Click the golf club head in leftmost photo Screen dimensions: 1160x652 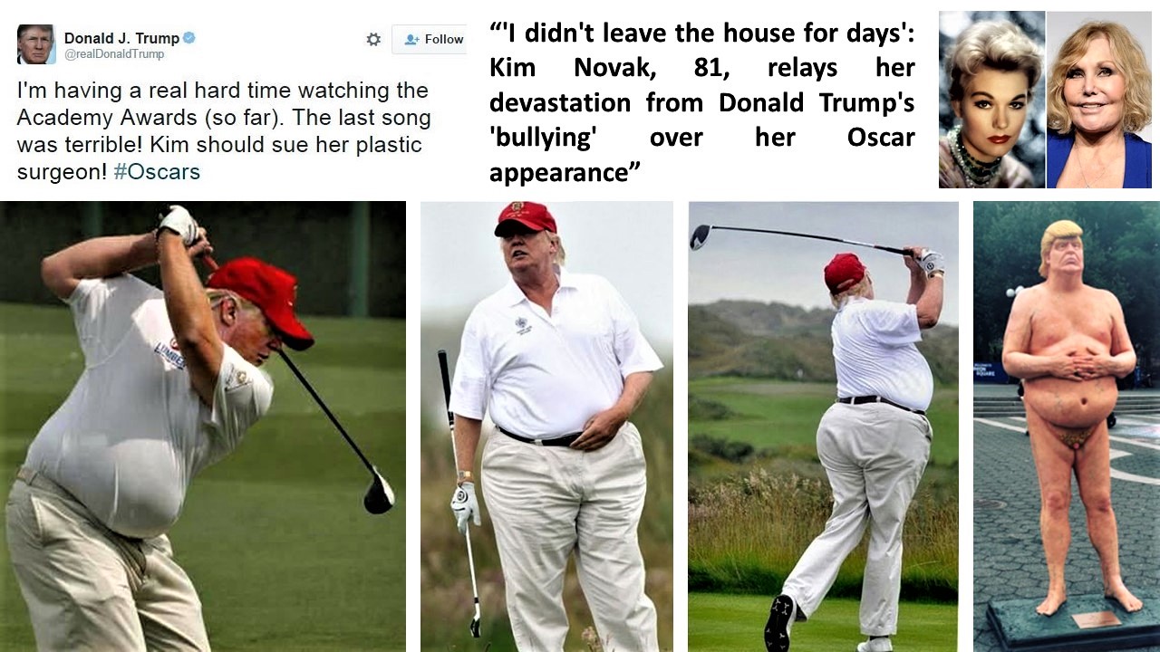tap(378, 495)
